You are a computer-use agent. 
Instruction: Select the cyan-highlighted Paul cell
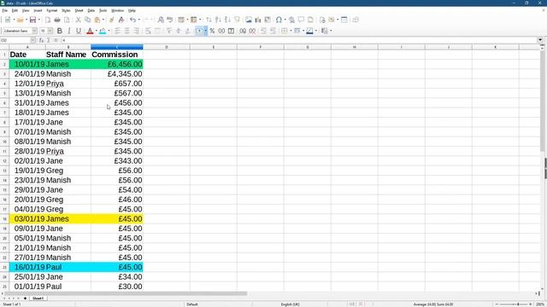[x=68, y=267]
